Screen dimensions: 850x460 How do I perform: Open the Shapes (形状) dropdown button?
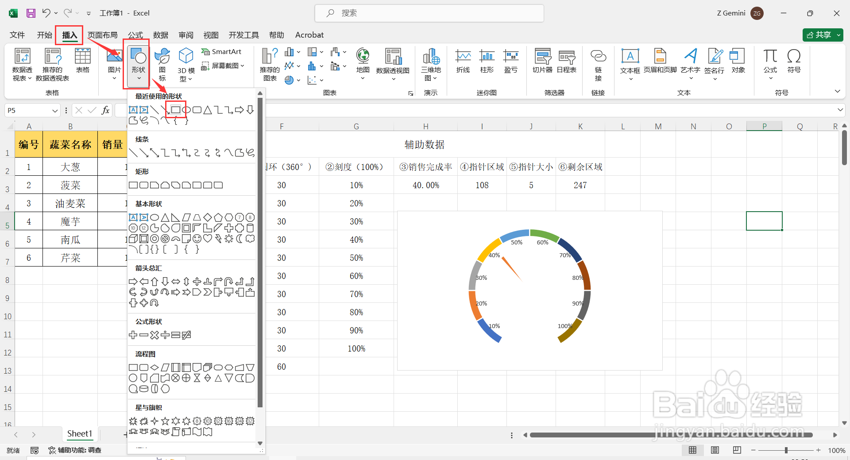point(138,65)
